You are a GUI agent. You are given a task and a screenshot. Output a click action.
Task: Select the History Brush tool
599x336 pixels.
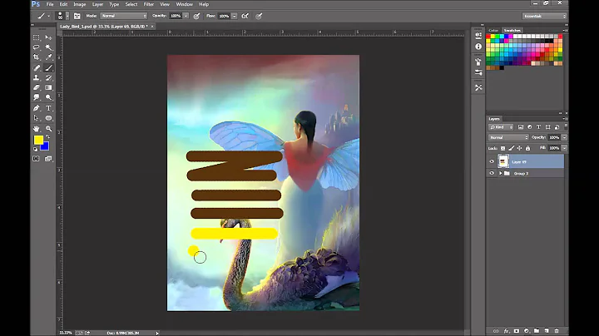(48, 77)
